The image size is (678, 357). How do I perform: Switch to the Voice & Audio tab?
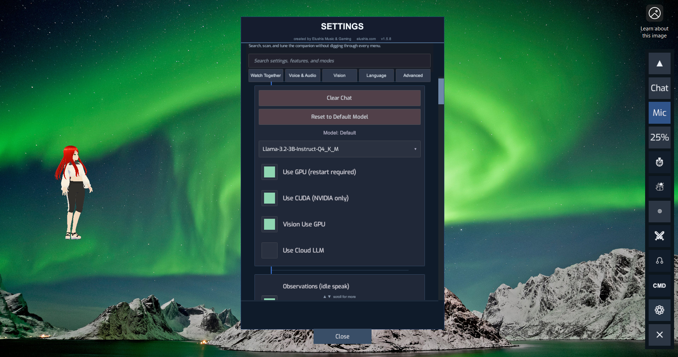pos(303,75)
